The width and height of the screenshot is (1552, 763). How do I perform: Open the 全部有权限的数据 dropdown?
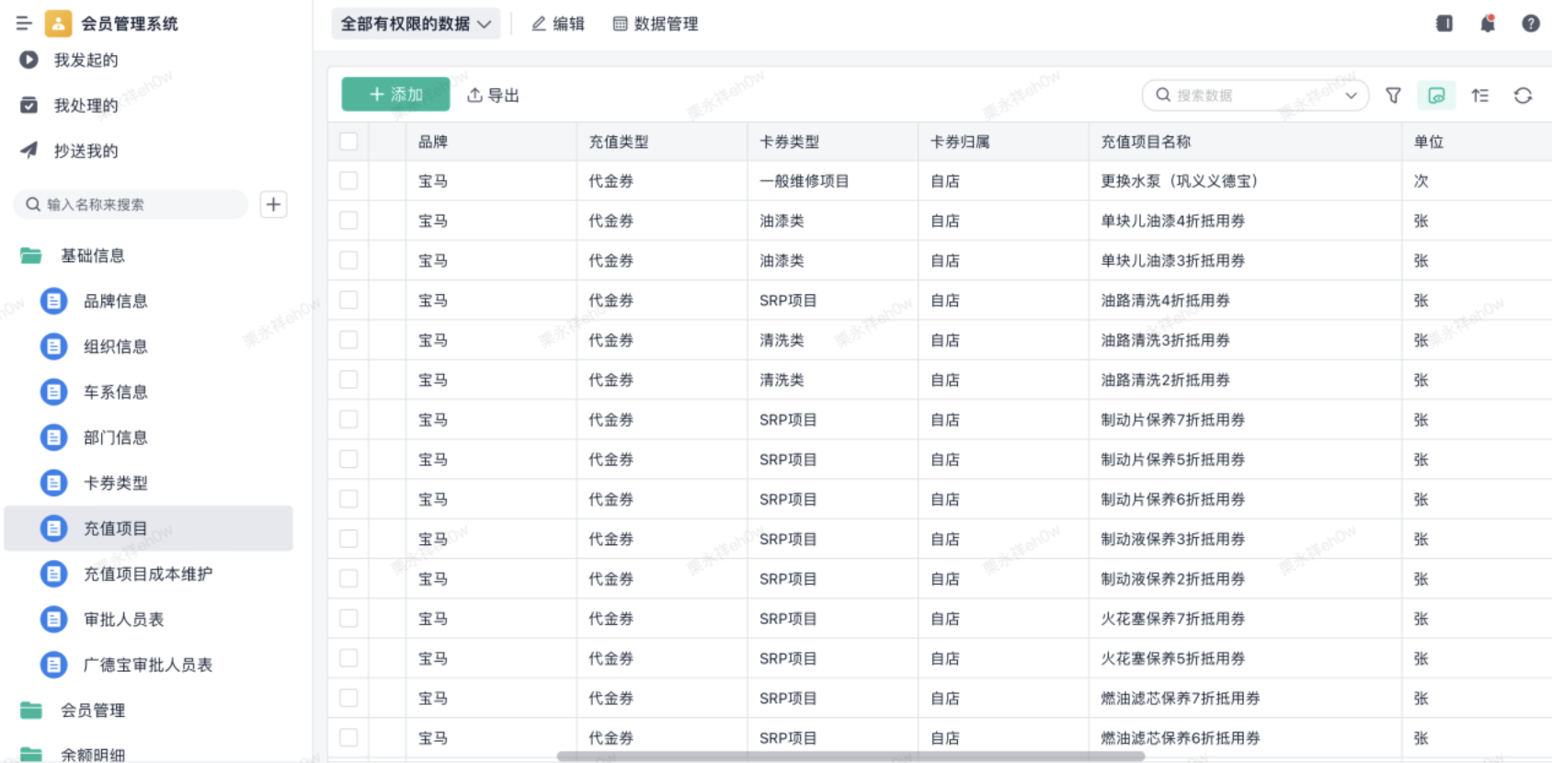416,24
